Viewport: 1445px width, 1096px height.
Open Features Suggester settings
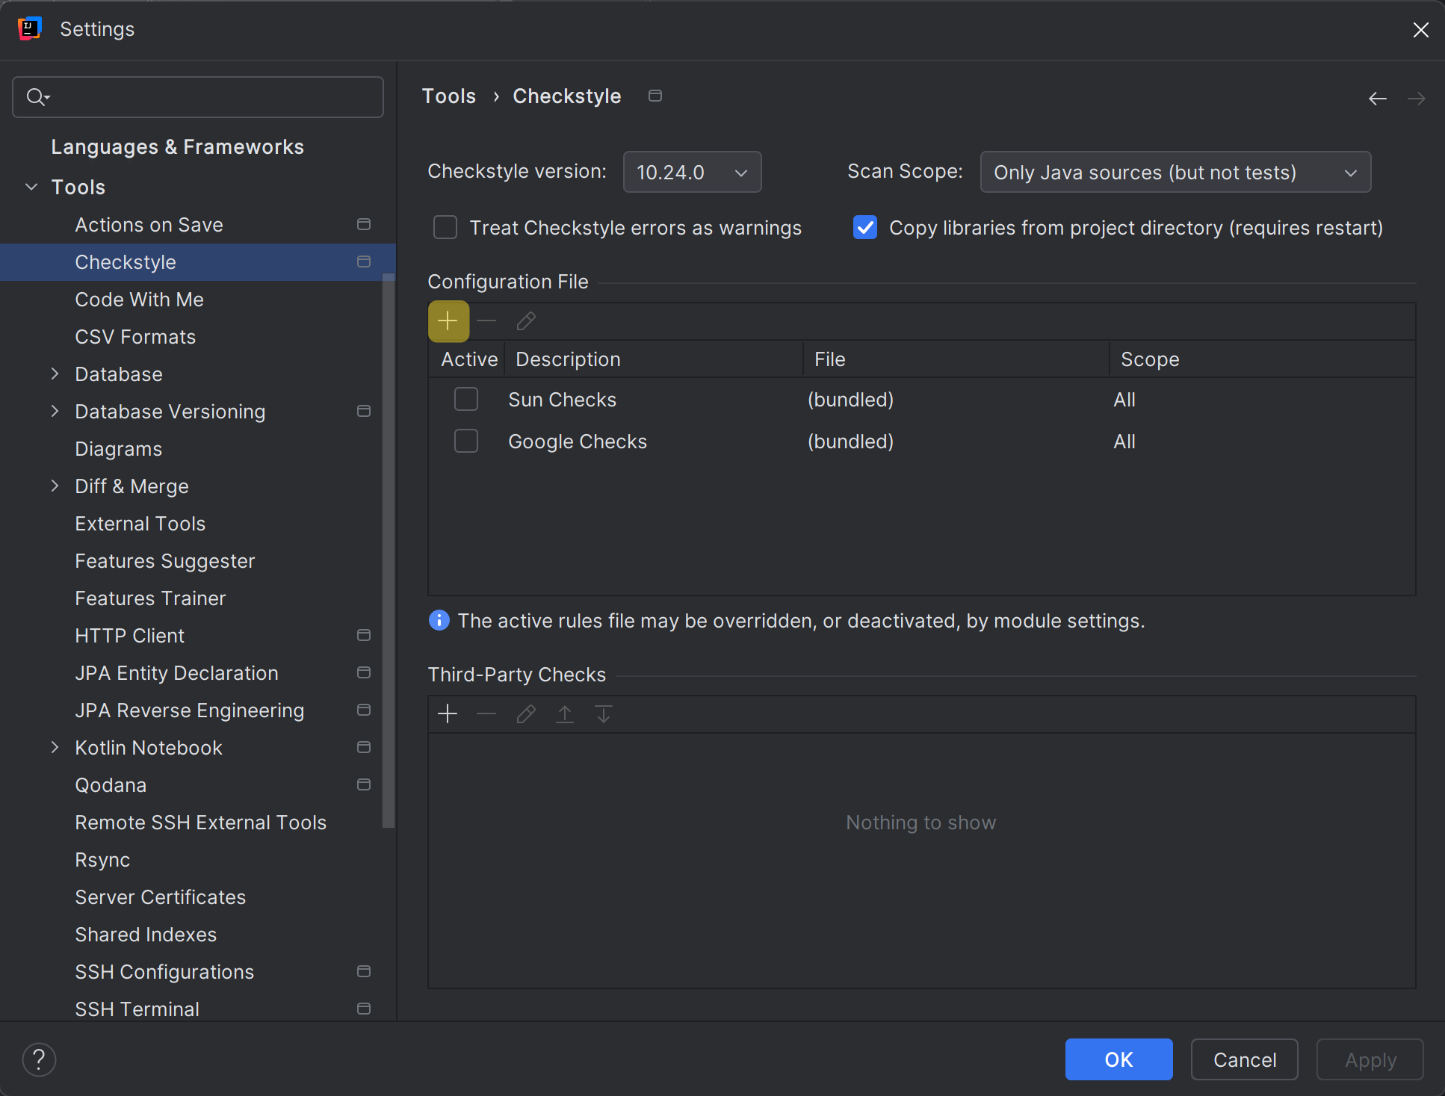pyautogui.click(x=165, y=561)
